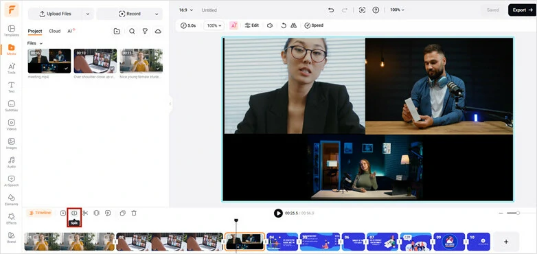Flip the selected clip
This screenshot has height=254, width=537.
pos(293,25)
